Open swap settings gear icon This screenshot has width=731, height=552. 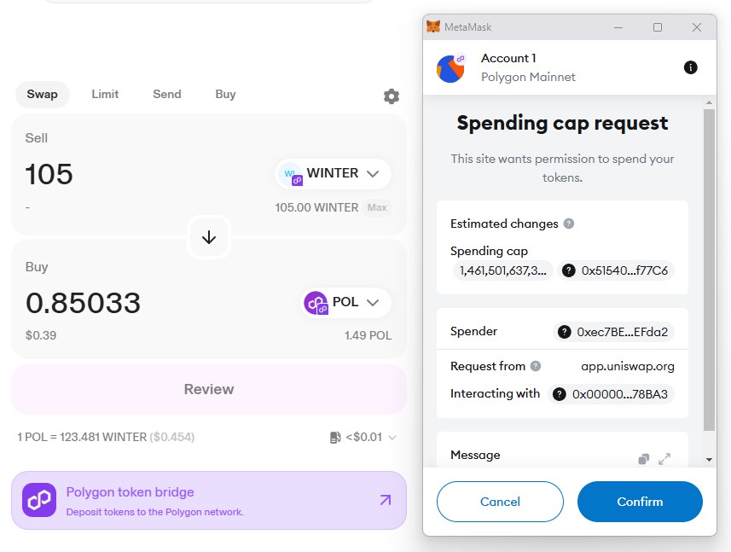392,96
